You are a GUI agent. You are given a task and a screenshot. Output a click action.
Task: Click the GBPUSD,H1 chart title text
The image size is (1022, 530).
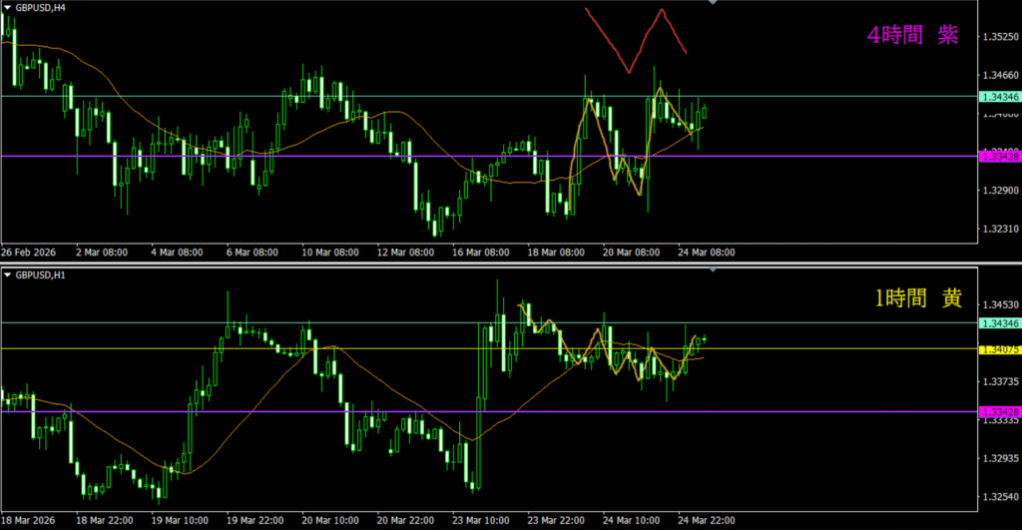tap(40, 273)
